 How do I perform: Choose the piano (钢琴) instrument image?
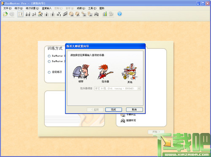pyautogui.click(x=81, y=72)
